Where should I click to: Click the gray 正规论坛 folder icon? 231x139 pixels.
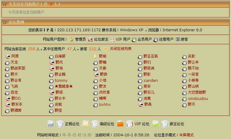pyautogui.click(x=51, y=124)
